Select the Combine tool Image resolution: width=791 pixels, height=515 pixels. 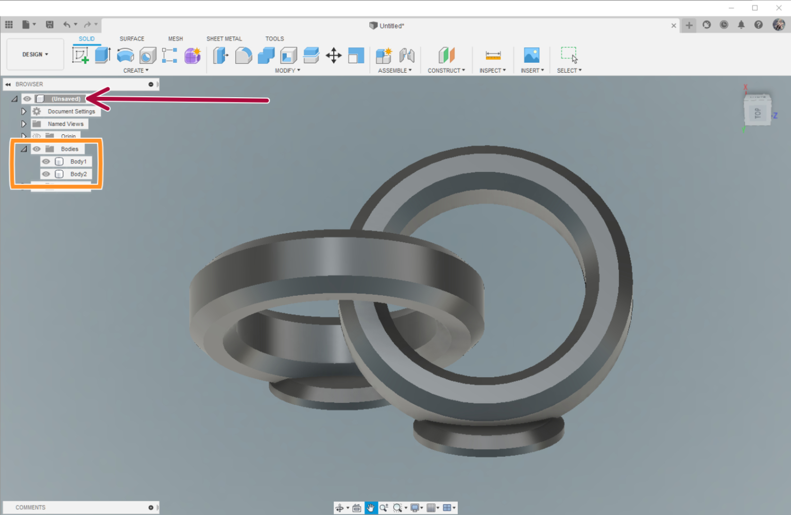click(266, 55)
